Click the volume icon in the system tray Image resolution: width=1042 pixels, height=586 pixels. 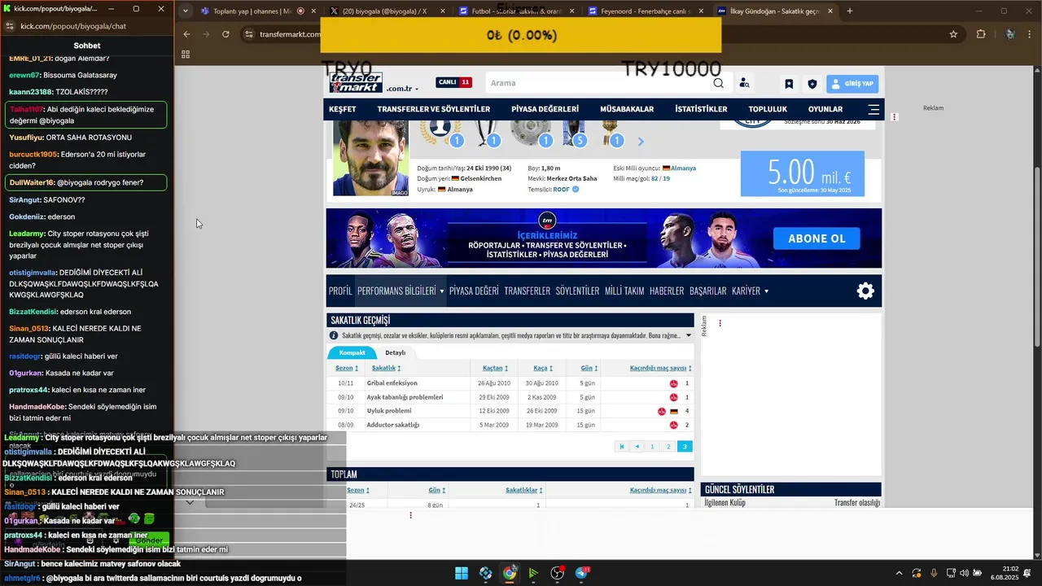tap(964, 573)
